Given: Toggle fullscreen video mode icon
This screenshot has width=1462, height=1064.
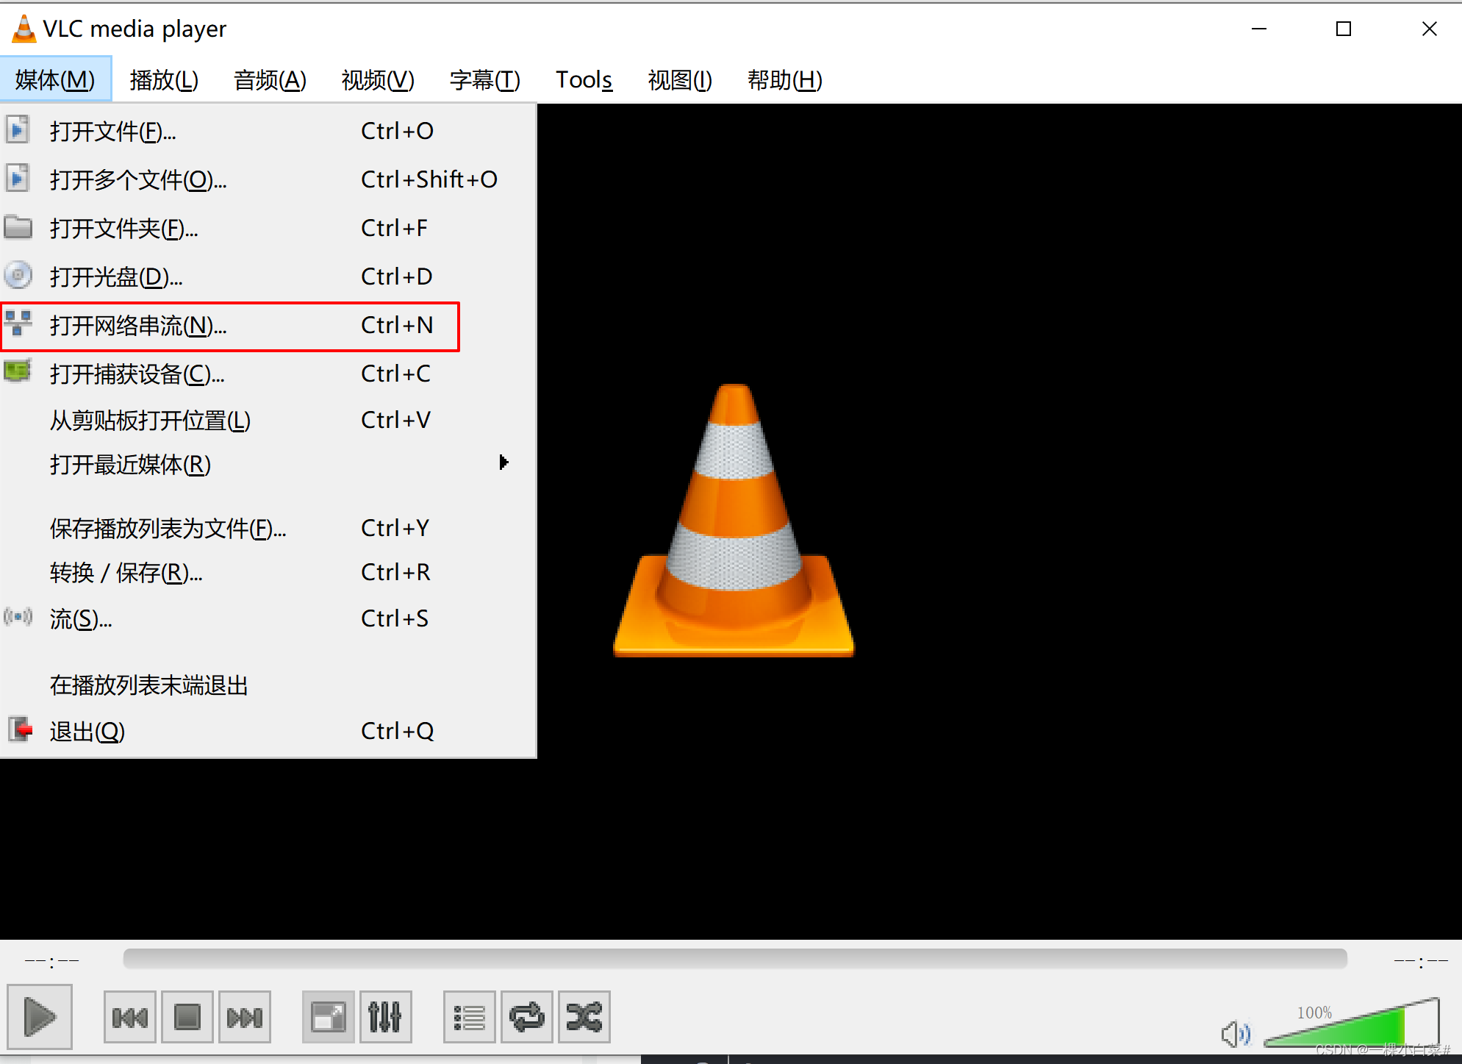Looking at the screenshot, I should pyautogui.click(x=328, y=1017).
